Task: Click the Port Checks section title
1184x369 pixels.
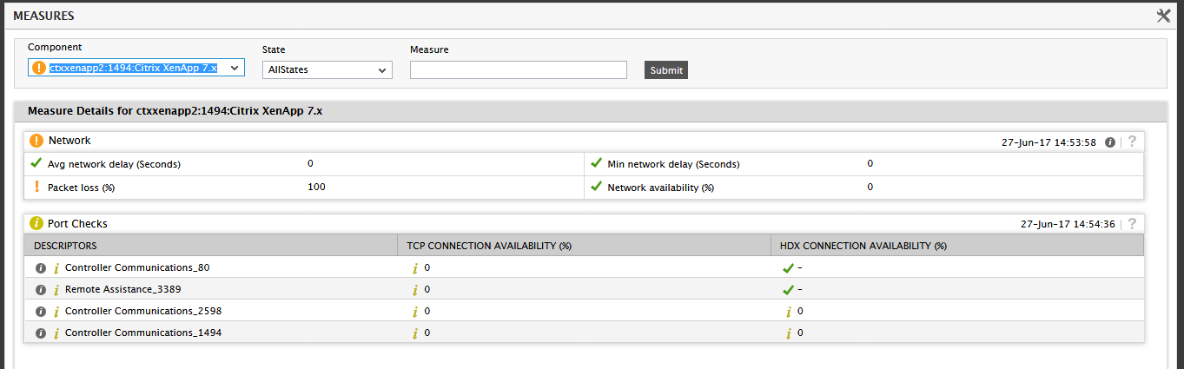Action: (78, 223)
